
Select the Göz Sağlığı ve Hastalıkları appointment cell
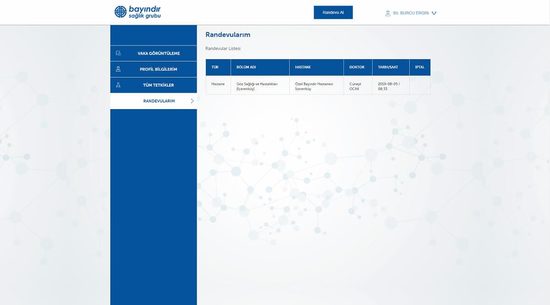pos(259,86)
